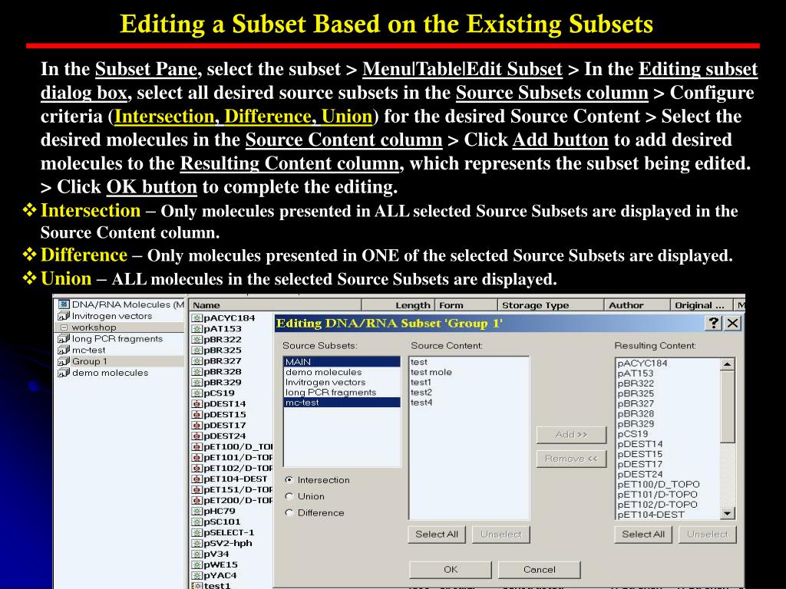Click the question mark help icon in dialog
The height and width of the screenshot is (589, 786).
[x=714, y=323]
